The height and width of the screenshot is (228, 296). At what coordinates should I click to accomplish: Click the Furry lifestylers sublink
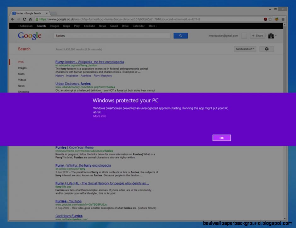(x=103, y=76)
